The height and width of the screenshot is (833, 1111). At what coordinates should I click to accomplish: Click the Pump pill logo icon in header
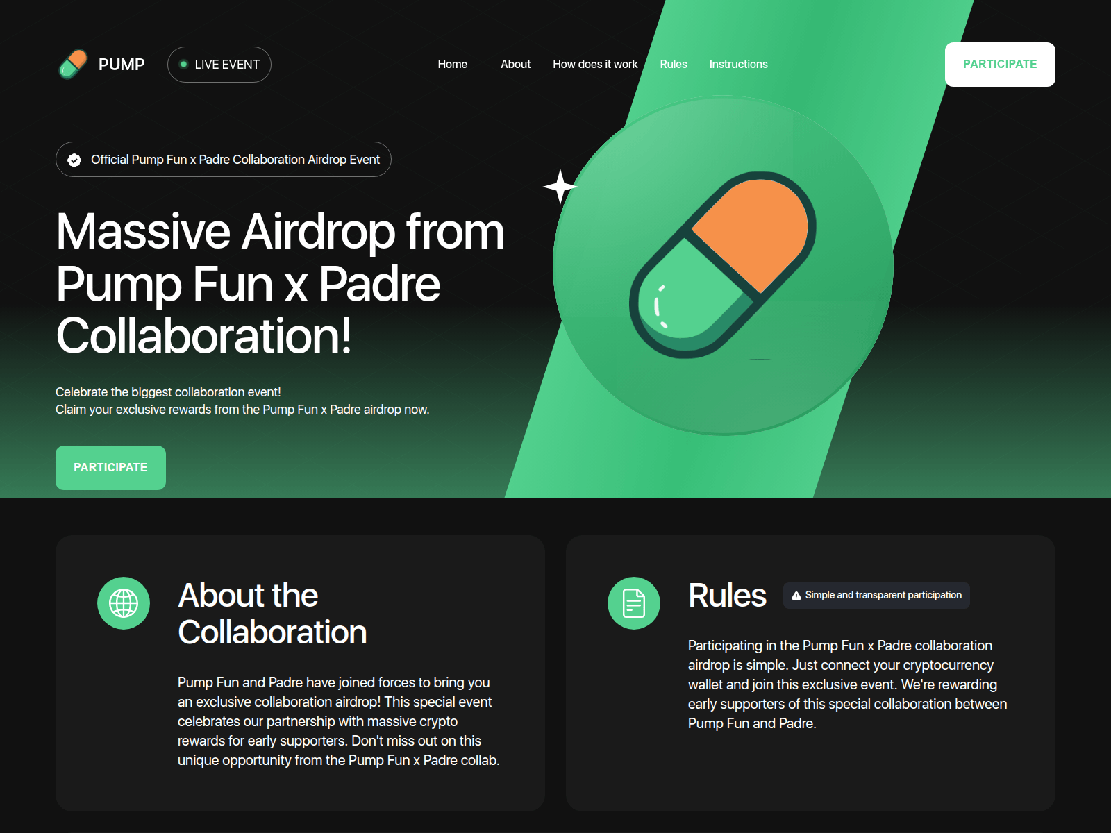click(x=74, y=65)
